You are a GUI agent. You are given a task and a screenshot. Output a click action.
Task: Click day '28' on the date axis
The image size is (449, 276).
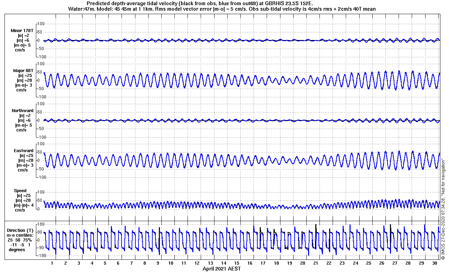(x=408, y=263)
